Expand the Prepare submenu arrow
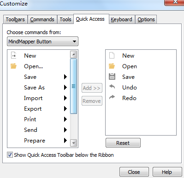Viewport: 184px width, 178px height. [65, 140]
